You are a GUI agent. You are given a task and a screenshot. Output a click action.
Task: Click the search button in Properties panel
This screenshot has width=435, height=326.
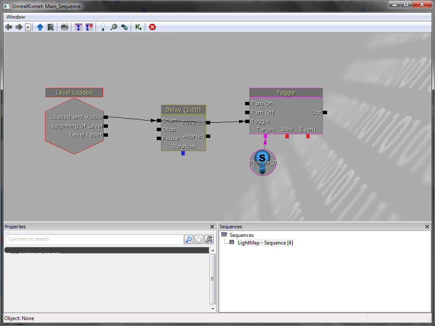pyautogui.click(x=188, y=239)
